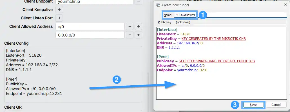Image resolution: width=290 pixels, height=112 pixels.
Task: Add an address after the 0.0.0.0/0 row
Action: pyautogui.click(x=138, y=35)
